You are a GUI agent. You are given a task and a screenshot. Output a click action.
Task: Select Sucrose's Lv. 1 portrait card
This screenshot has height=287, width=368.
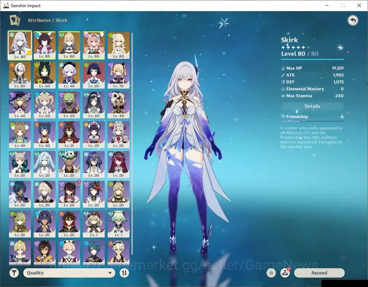coord(118,224)
